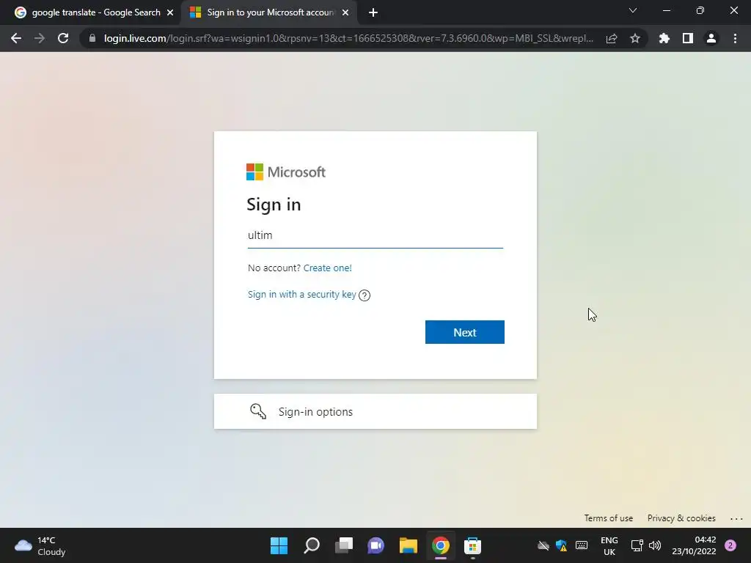
Task: Share this page via the share icon
Action: (x=612, y=38)
